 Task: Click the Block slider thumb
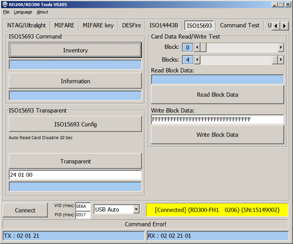pos(203,47)
